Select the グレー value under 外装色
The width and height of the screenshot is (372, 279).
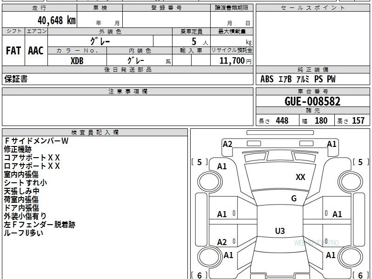click(100, 41)
